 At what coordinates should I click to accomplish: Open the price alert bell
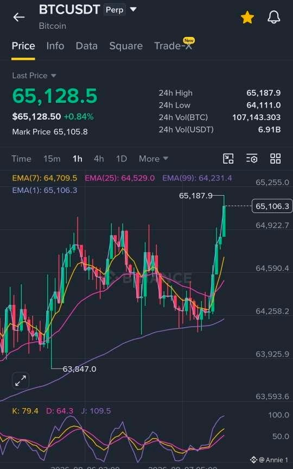[x=273, y=17]
